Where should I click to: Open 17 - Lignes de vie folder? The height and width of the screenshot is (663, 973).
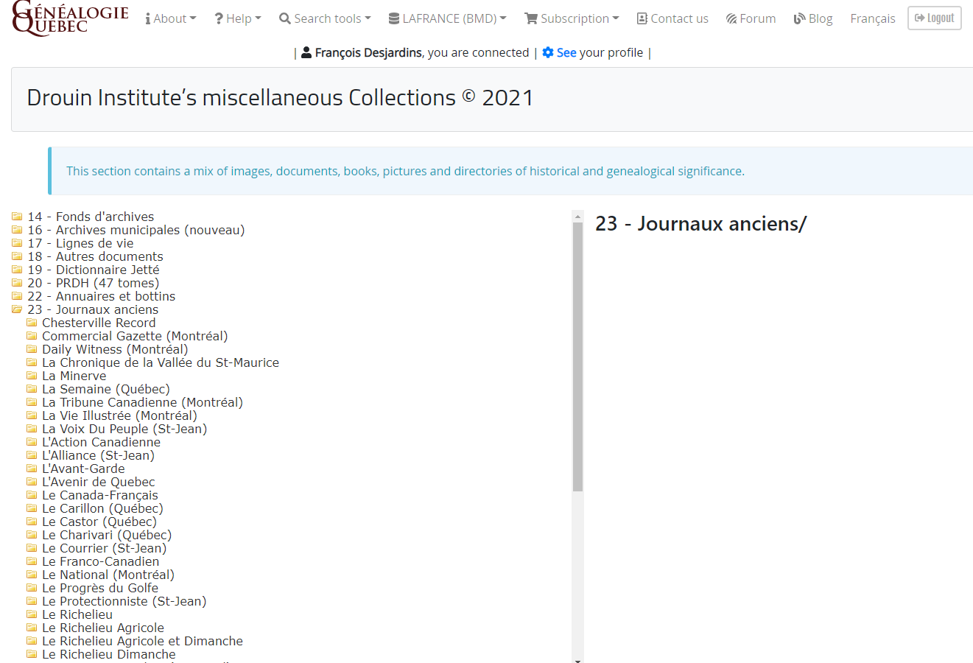pos(80,243)
